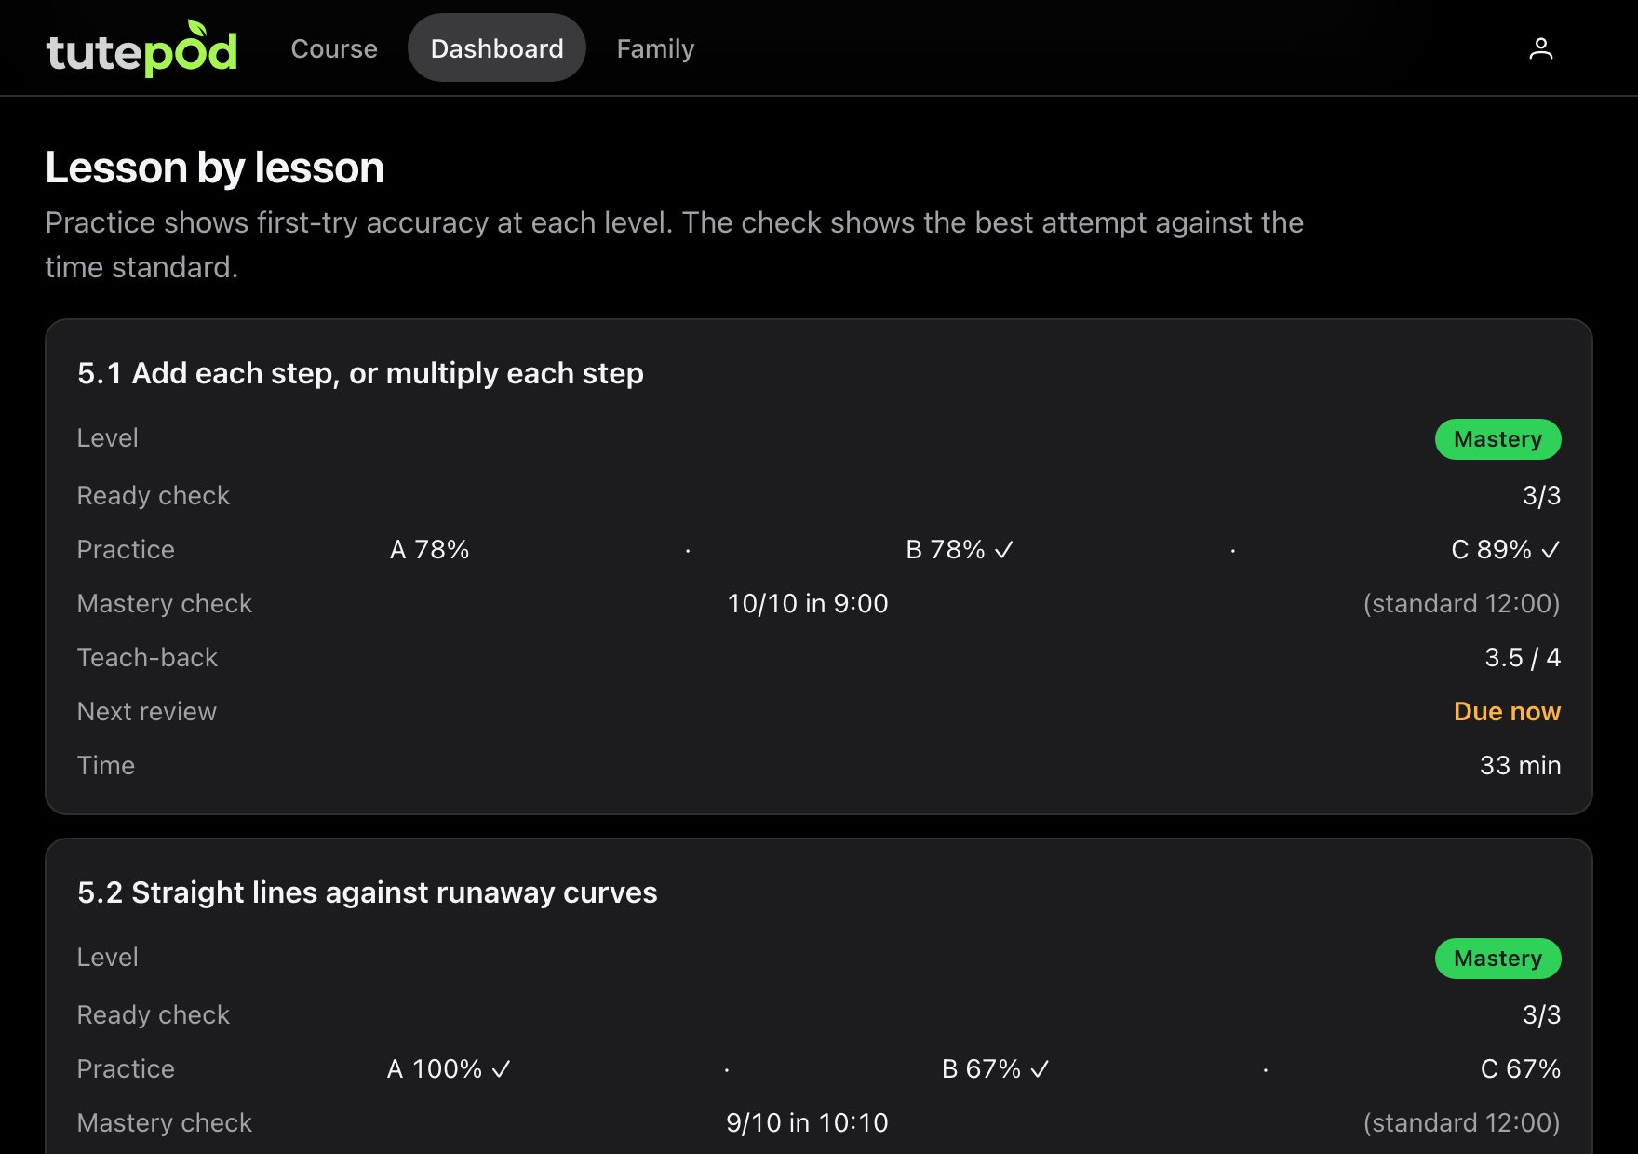Viewport: 1638px width, 1154px height.
Task: Open the user account profile icon
Action: (1541, 48)
